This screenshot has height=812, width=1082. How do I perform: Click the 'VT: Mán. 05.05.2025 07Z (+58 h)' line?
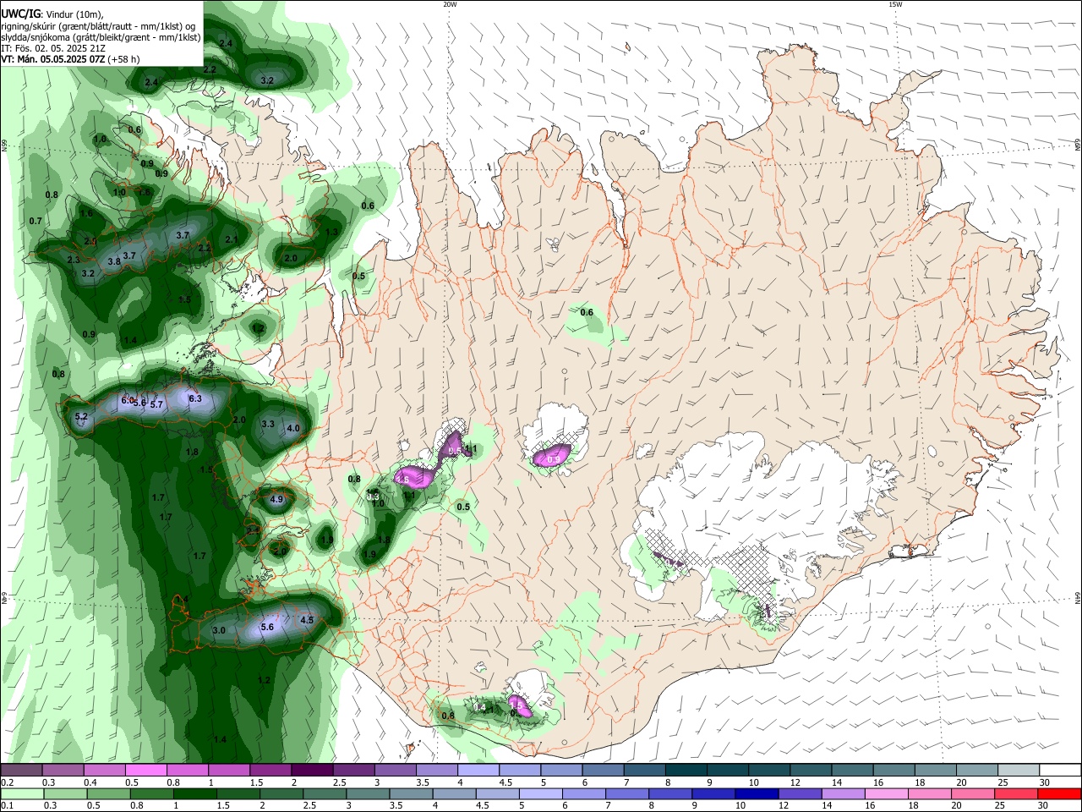pyautogui.click(x=70, y=59)
